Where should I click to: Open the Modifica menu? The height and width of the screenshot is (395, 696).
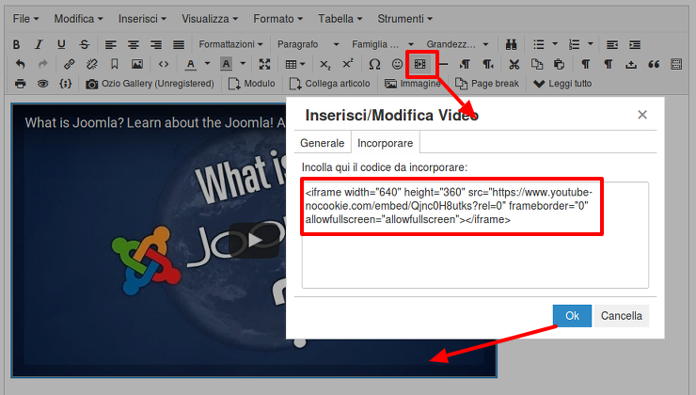(79, 19)
